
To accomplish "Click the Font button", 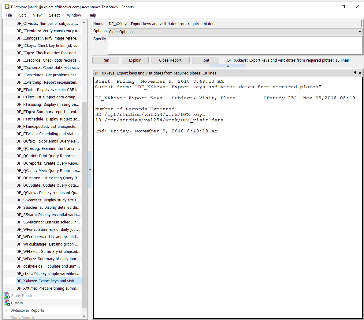I will coord(205,60).
